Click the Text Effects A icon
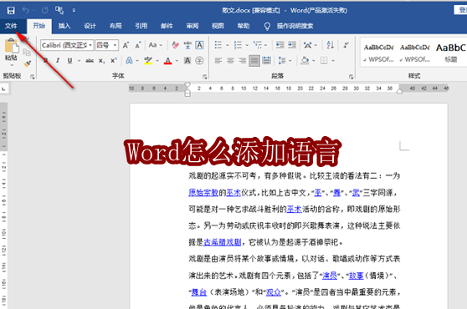 pos(129,61)
